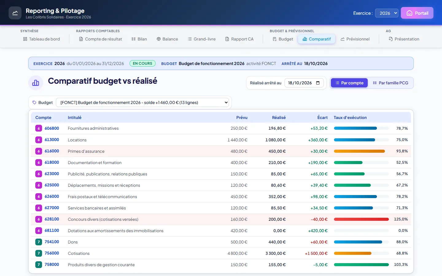The image size is (442, 276).
Task: Click the class 6 badge for account 616000
Action: pyautogui.click(x=39, y=151)
